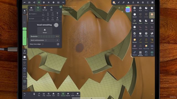Screen dimensions: 177x99
Task: Click the Voxel shortcut in bottom bar
Action: click(x=53, y=94)
